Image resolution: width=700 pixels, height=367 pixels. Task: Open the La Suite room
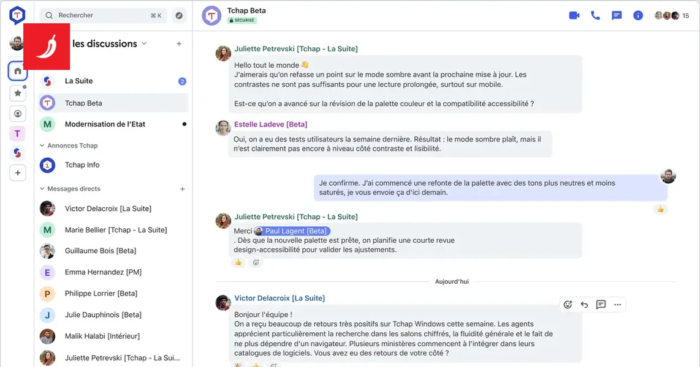coord(113,81)
